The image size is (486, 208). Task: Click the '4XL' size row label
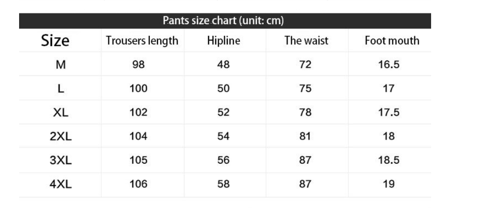(x=61, y=184)
